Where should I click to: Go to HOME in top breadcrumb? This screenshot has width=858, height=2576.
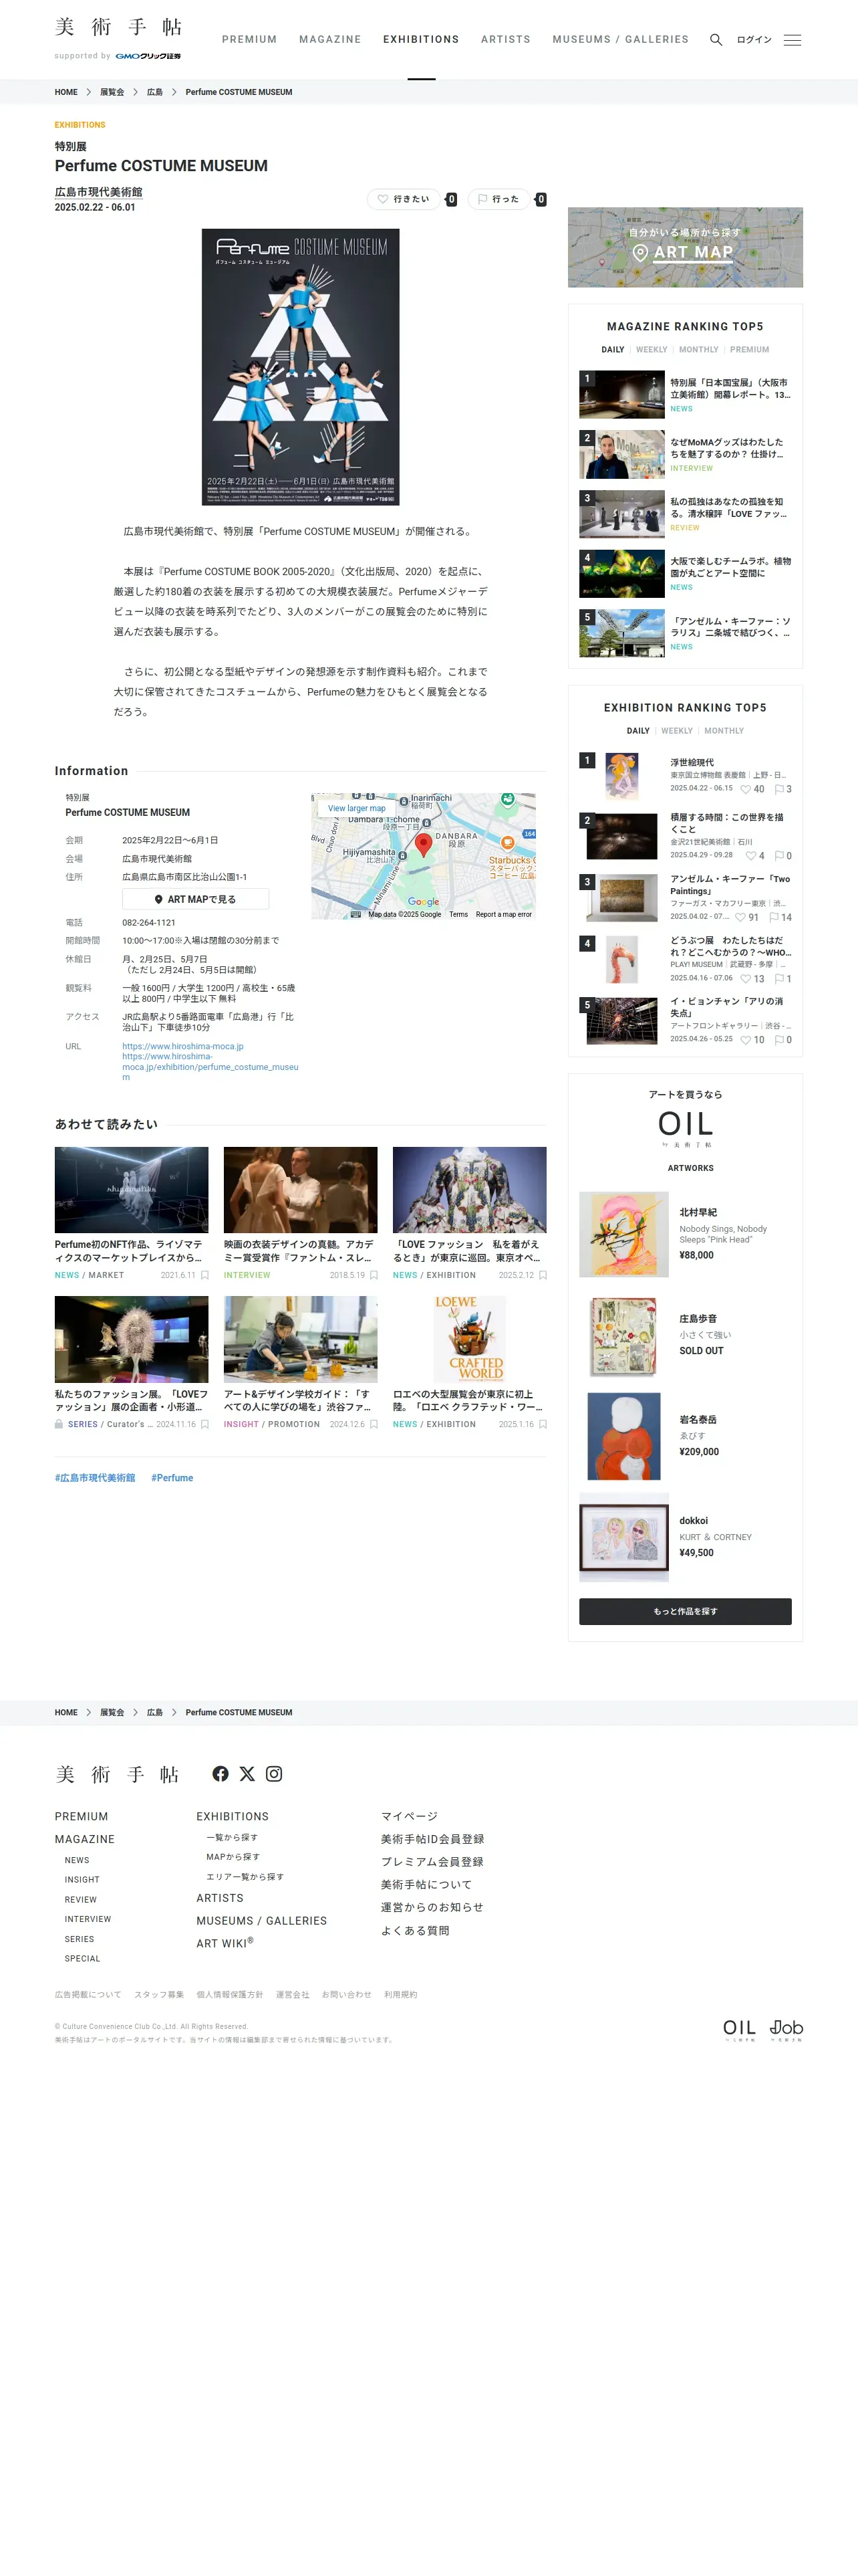point(66,92)
